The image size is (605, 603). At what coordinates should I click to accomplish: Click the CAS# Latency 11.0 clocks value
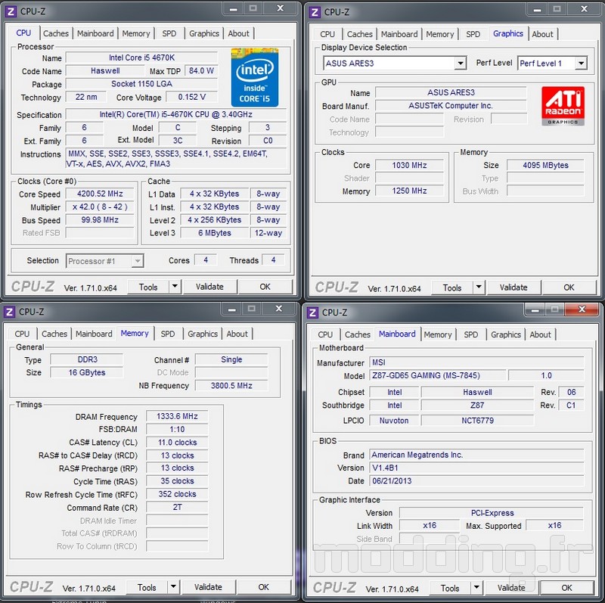[177, 443]
